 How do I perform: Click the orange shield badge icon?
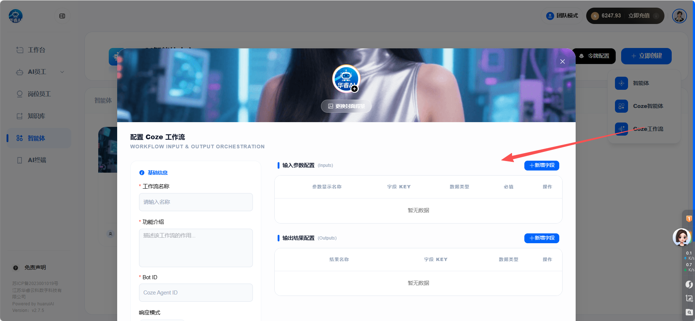point(689,218)
